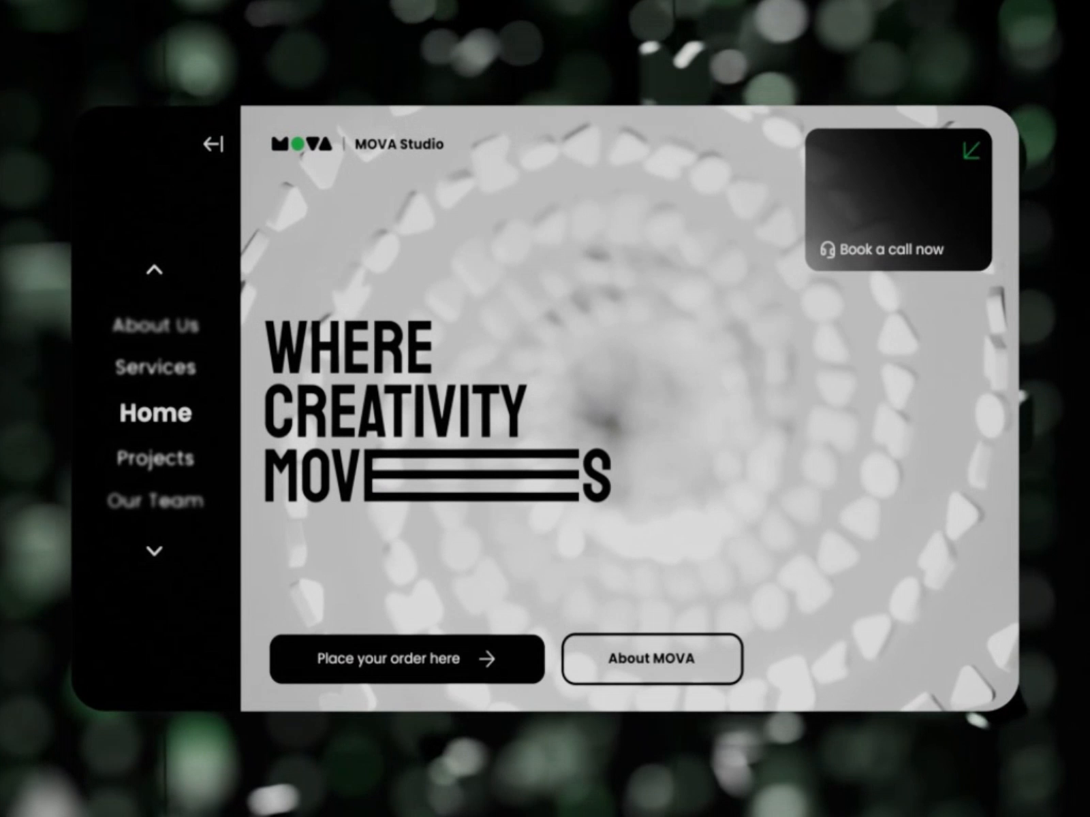Screen dimensions: 1090x817
Task: Open the Projects navigation item
Action: 155,458
